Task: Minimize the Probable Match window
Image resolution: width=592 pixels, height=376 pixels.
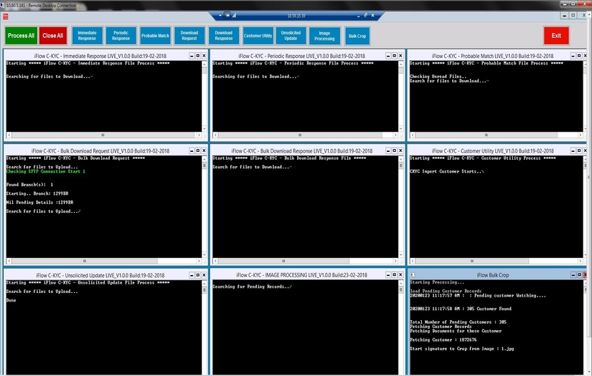Action: click(573, 56)
